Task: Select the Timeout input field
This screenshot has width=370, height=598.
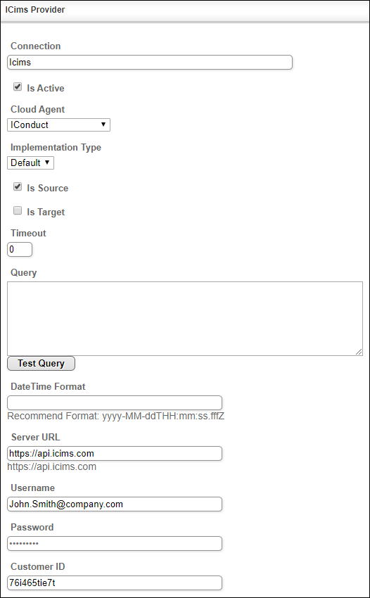Action: pos(20,250)
